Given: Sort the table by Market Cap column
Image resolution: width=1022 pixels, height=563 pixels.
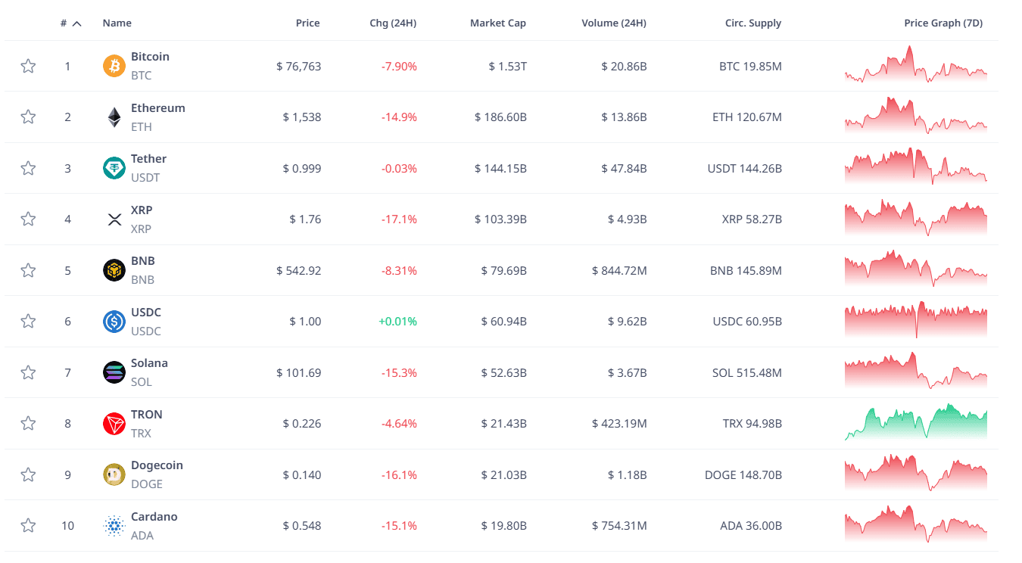Looking at the screenshot, I should [497, 23].
